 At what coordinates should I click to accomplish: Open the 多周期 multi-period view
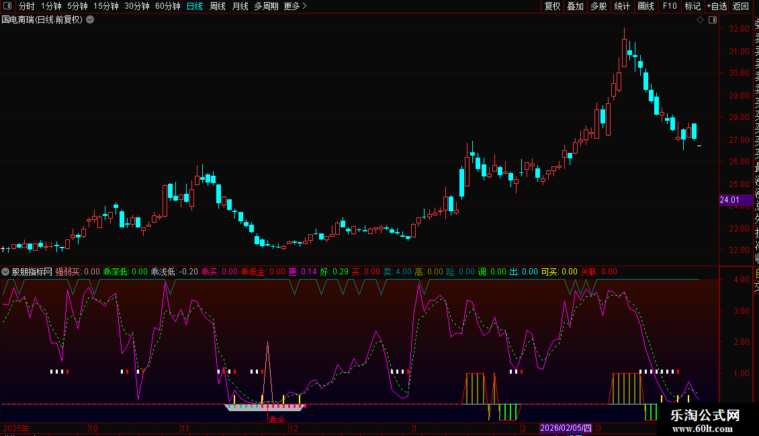[266, 6]
